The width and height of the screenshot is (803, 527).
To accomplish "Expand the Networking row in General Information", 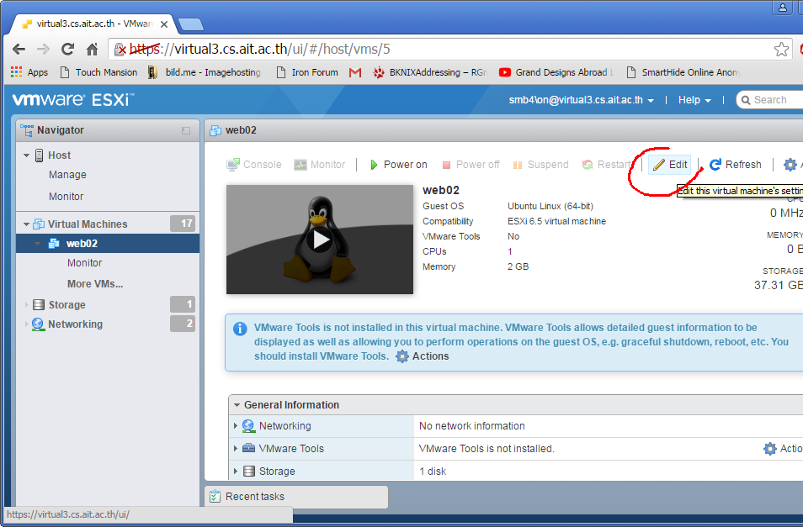I will 236,426.
